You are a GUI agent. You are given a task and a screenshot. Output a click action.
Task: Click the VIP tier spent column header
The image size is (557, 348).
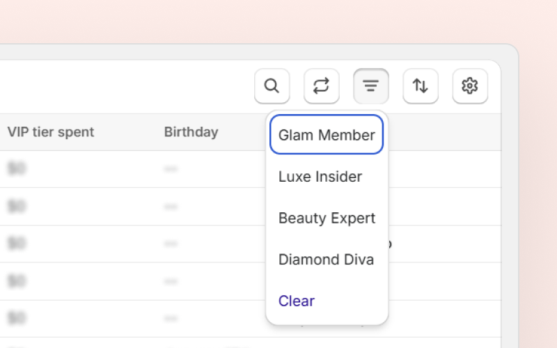pos(51,132)
